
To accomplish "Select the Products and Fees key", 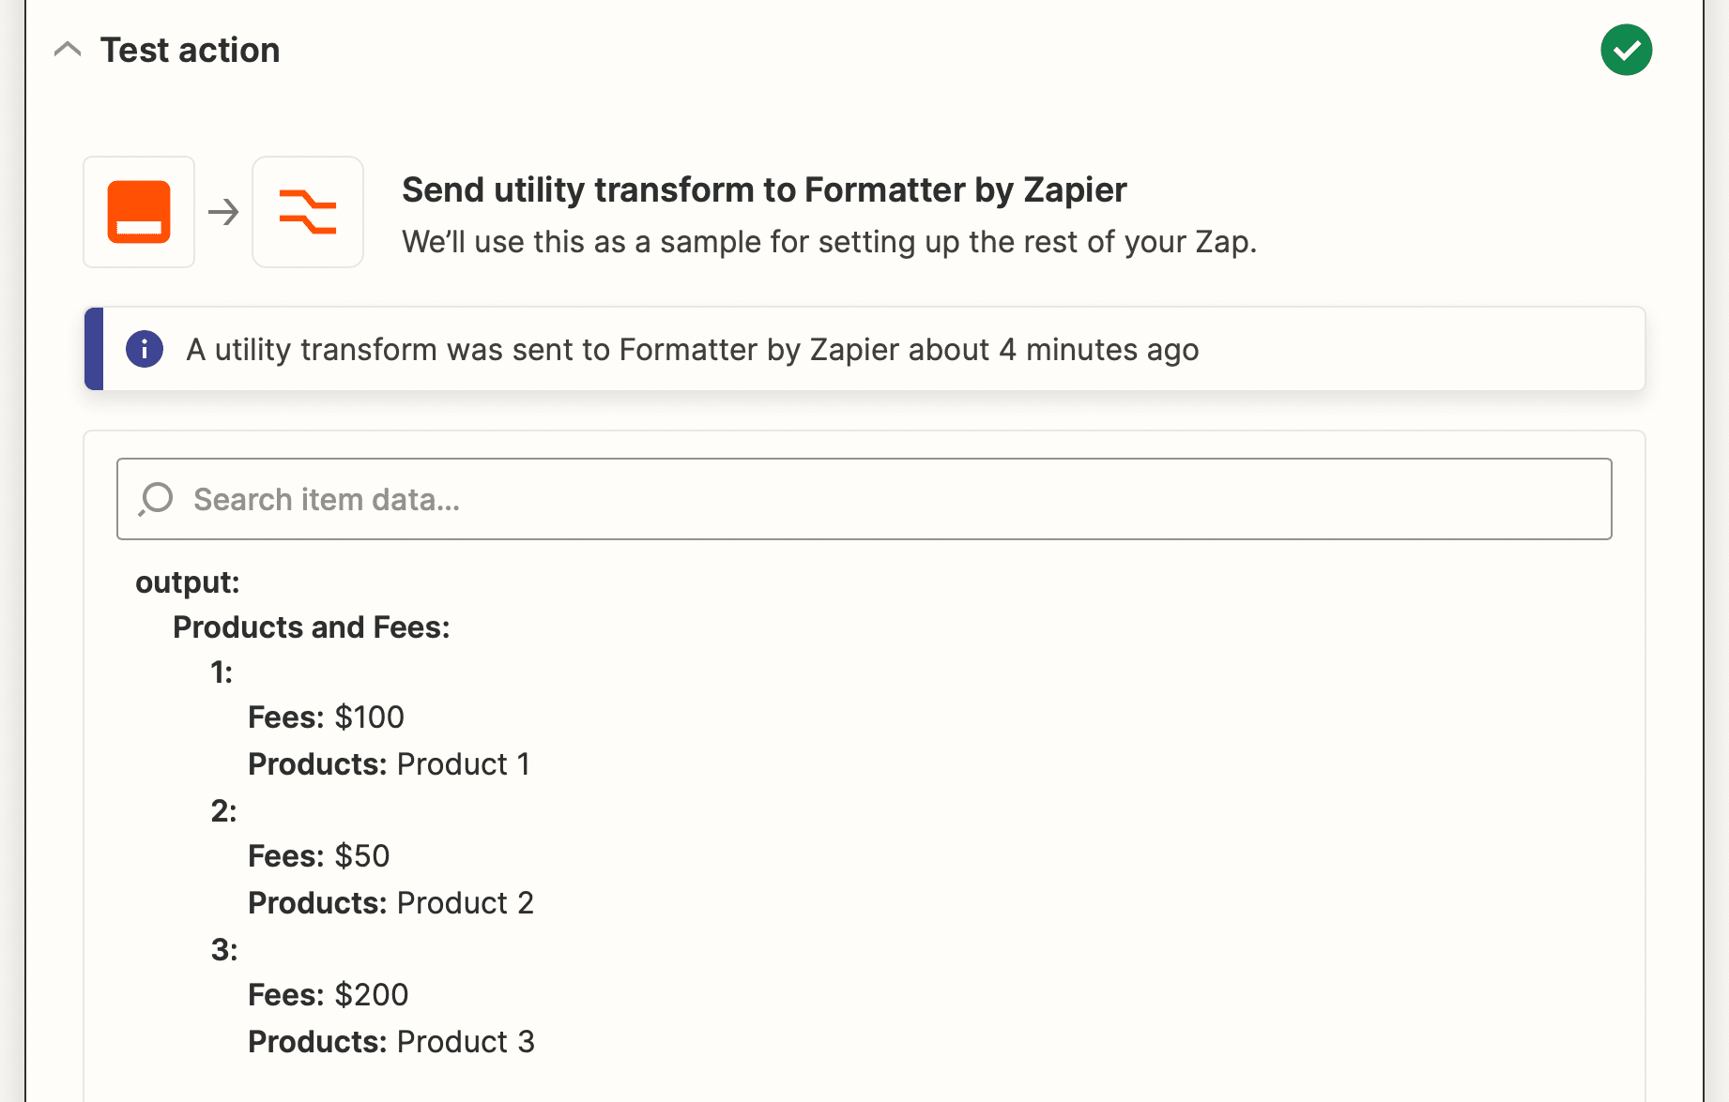I will coord(312,627).
